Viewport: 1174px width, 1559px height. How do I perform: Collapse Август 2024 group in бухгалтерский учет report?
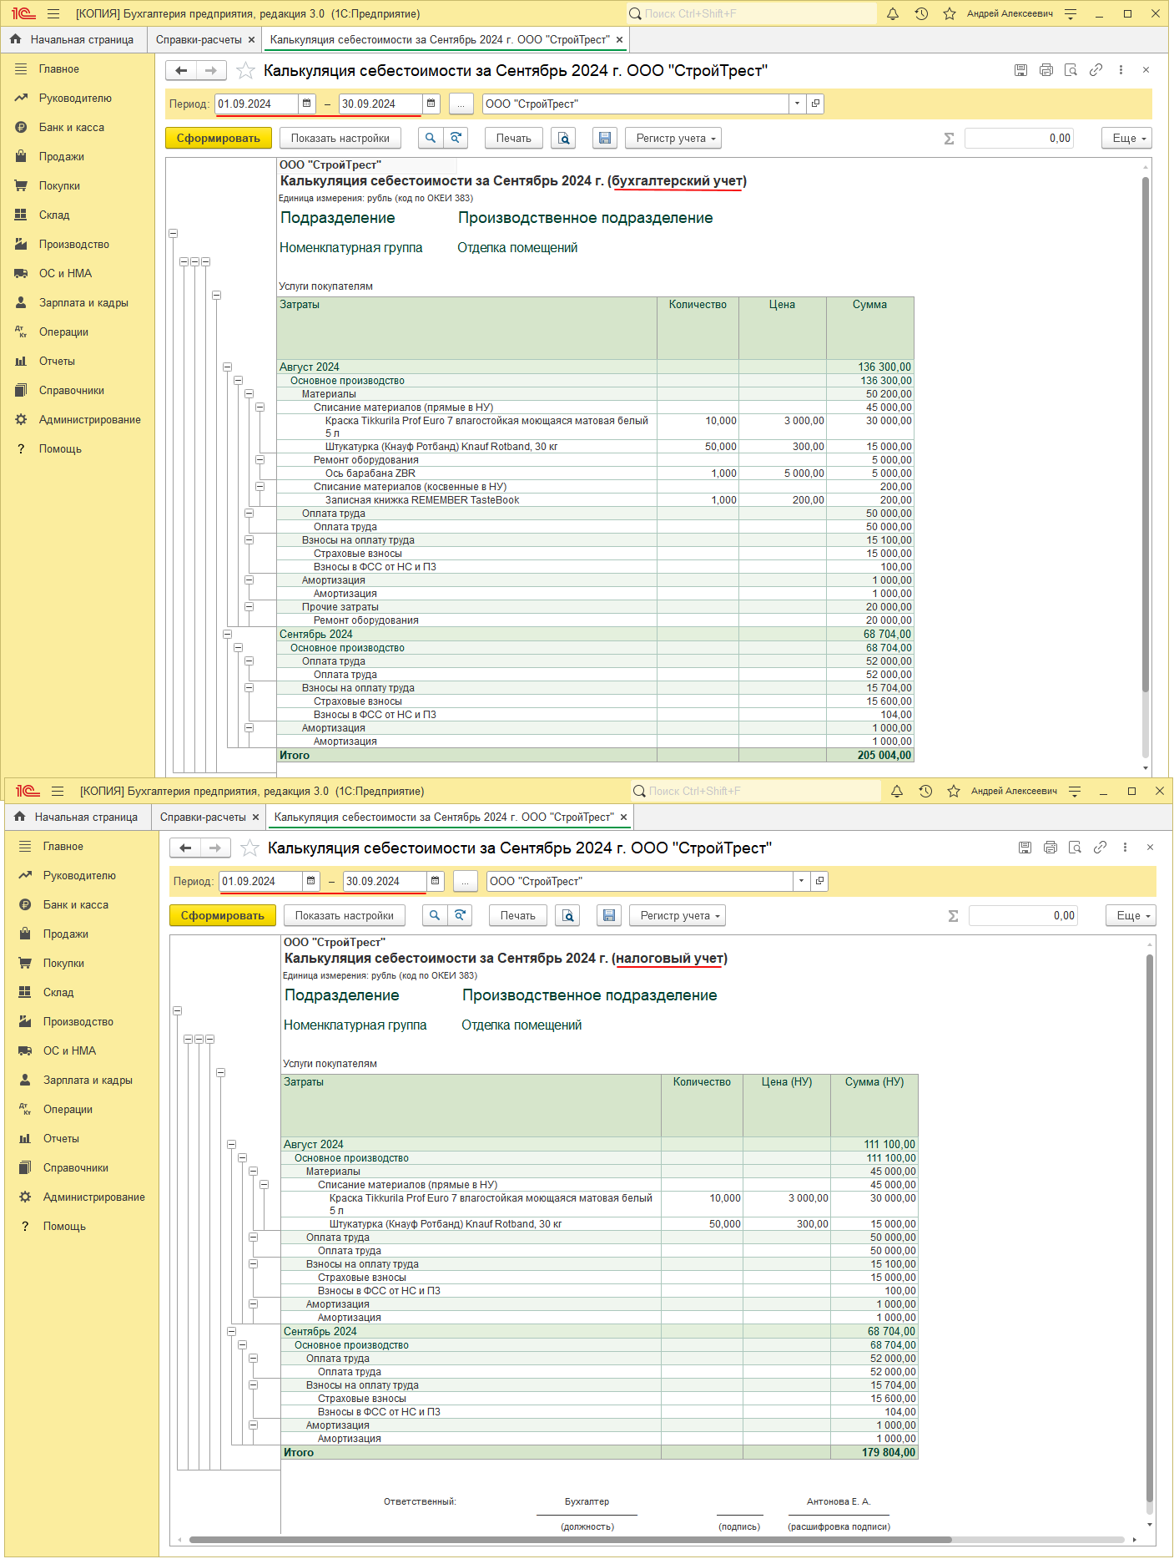pos(227,367)
